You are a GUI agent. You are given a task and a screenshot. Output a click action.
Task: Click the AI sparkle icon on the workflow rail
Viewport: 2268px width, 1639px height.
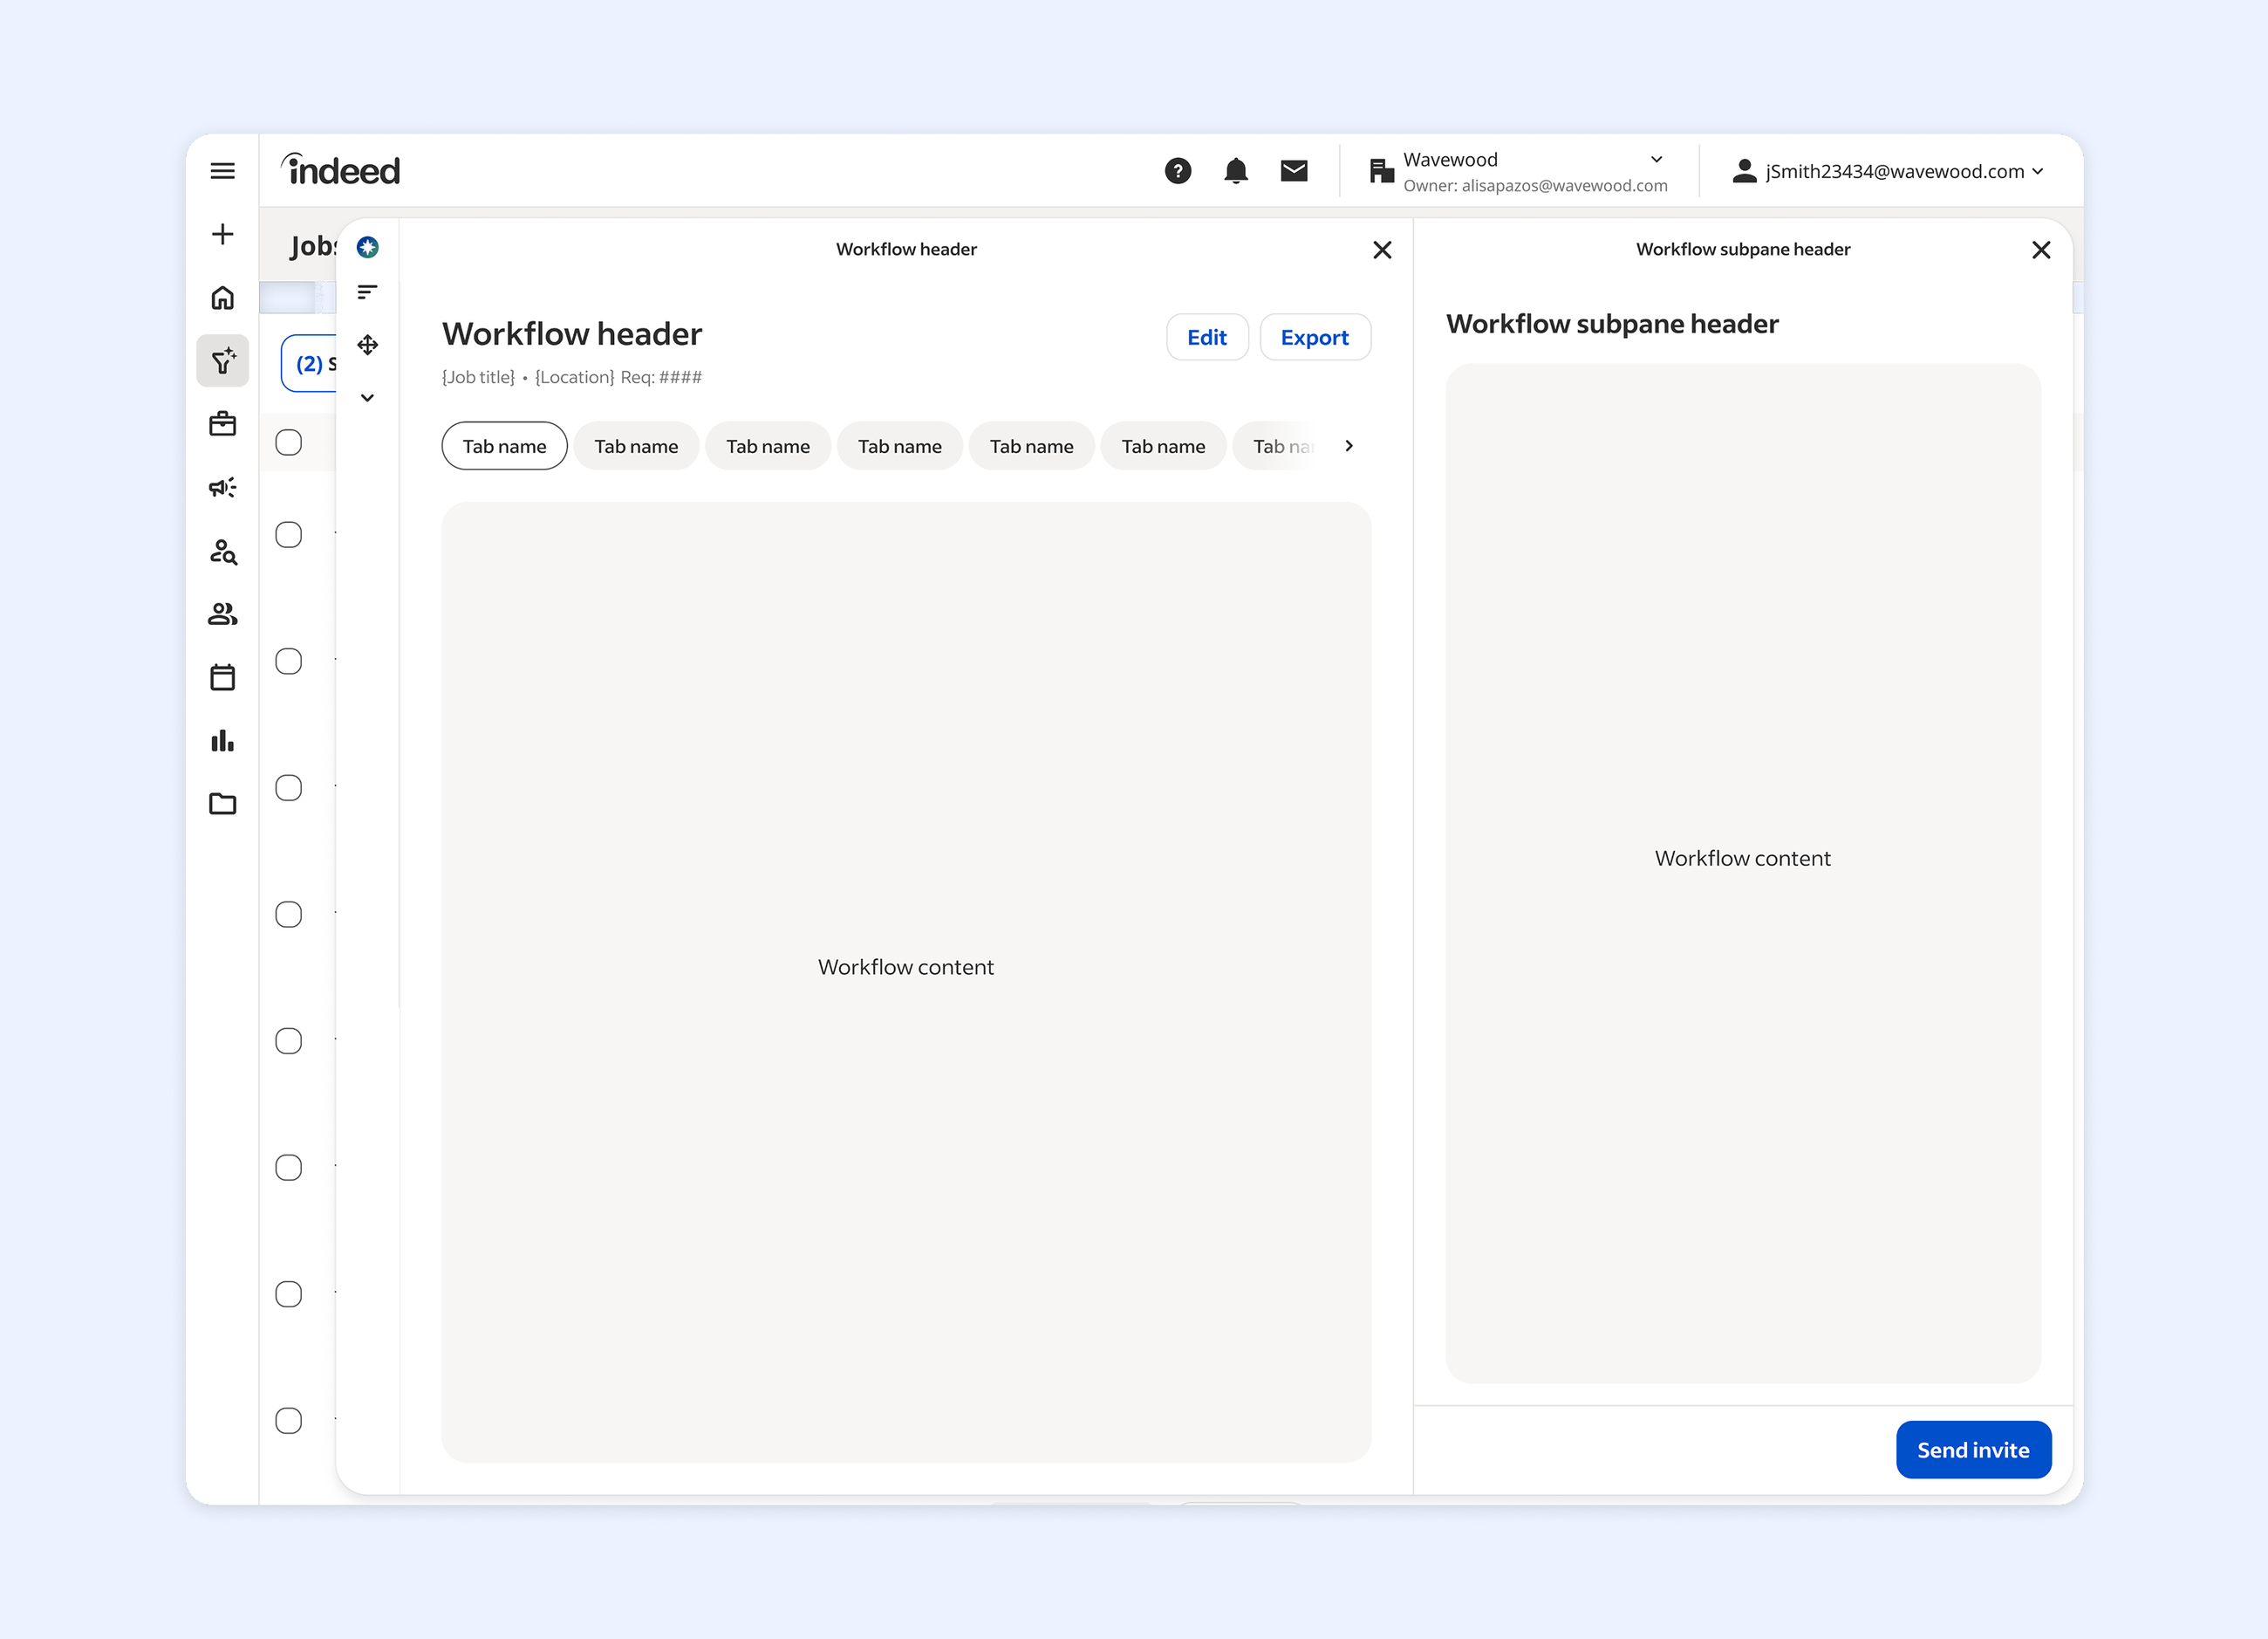(x=367, y=246)
